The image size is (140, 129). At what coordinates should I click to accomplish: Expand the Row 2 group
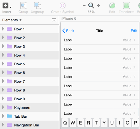click(3, 38)
